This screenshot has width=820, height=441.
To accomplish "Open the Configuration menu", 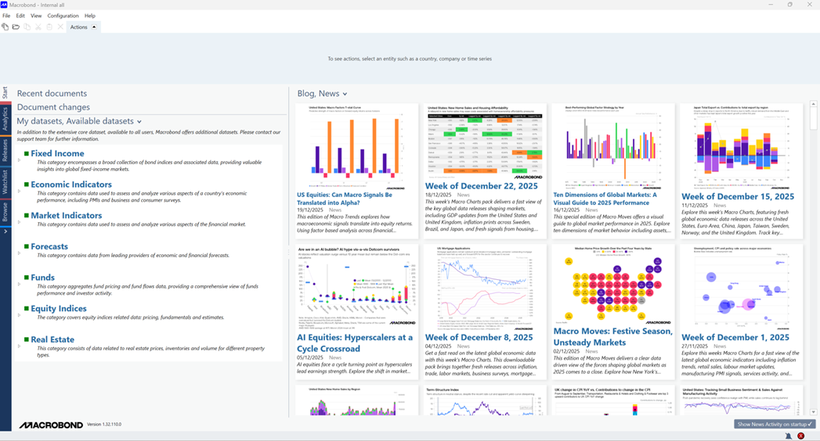I will pos(63,16).
